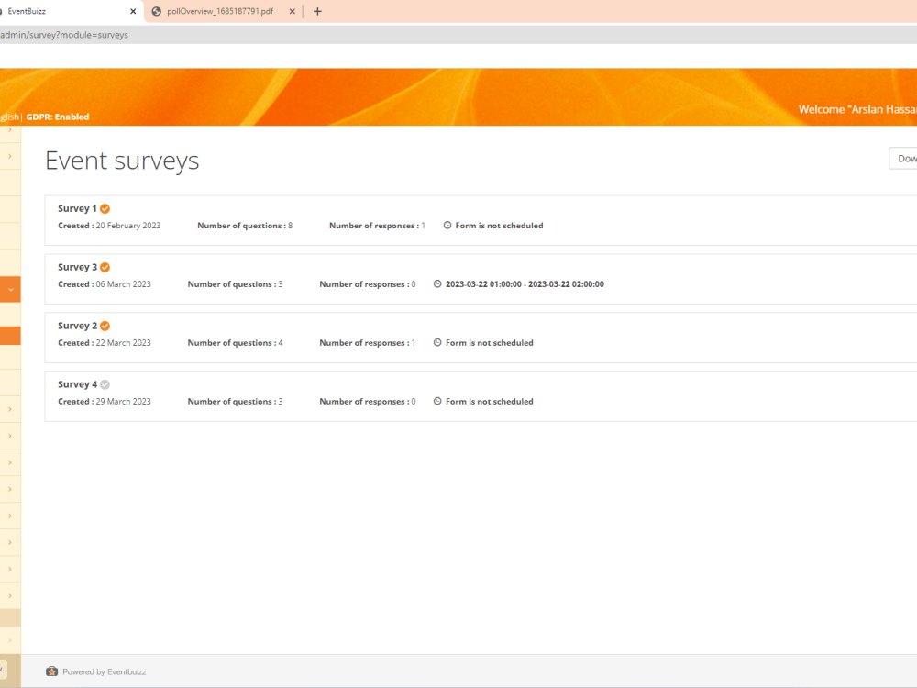Click the Event surveys heading
The height and width of the screenshot is (688, 917).
122,161
